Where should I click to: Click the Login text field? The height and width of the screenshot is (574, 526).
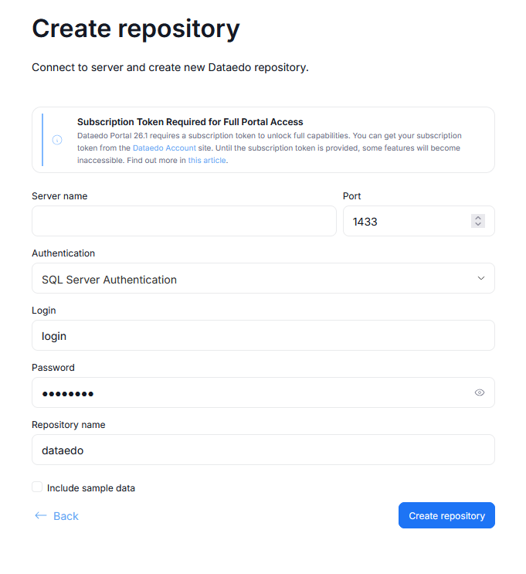[263, 336]
